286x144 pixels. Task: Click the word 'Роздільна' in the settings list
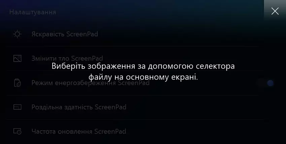point(47,107)
